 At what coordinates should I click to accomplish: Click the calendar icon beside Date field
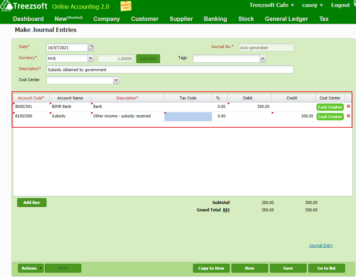pos(91,47)
